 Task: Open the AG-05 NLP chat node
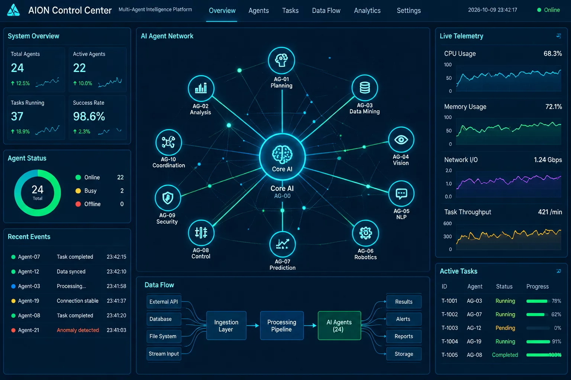coord(401,194)
